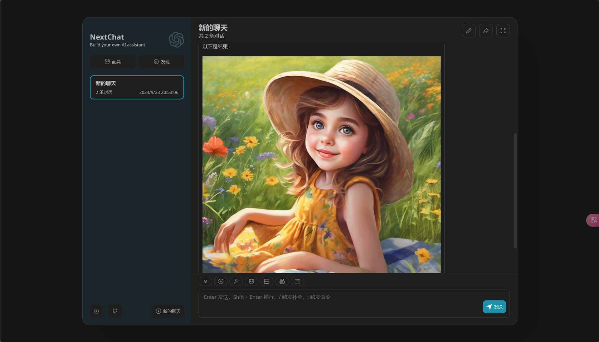Screen dimensions: 599x342
Task: Select the 新的聊天 conversation in the sidebar
Action: point(137,87)
